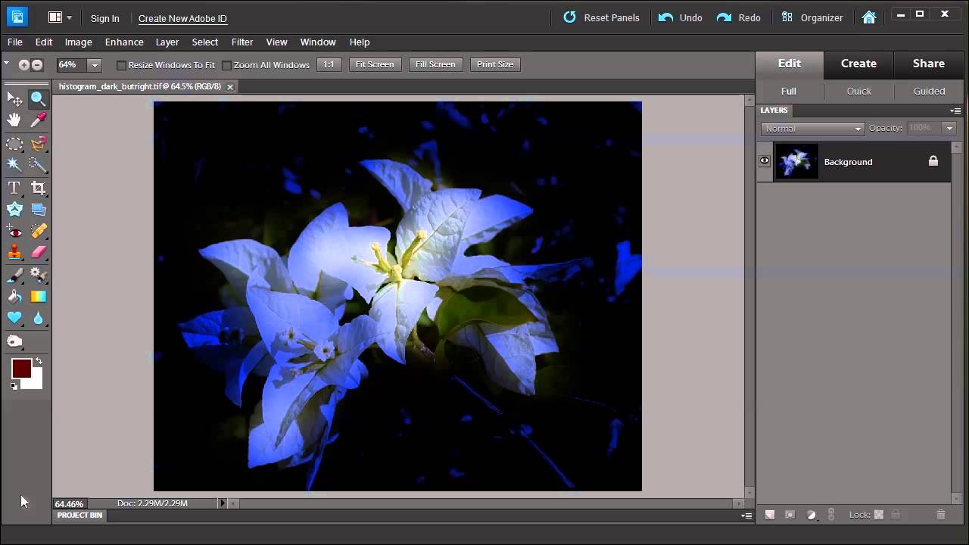The width and height of the screenshot is (969, 545).
Task: Click the Print Size button
Action: pos(495,64)
